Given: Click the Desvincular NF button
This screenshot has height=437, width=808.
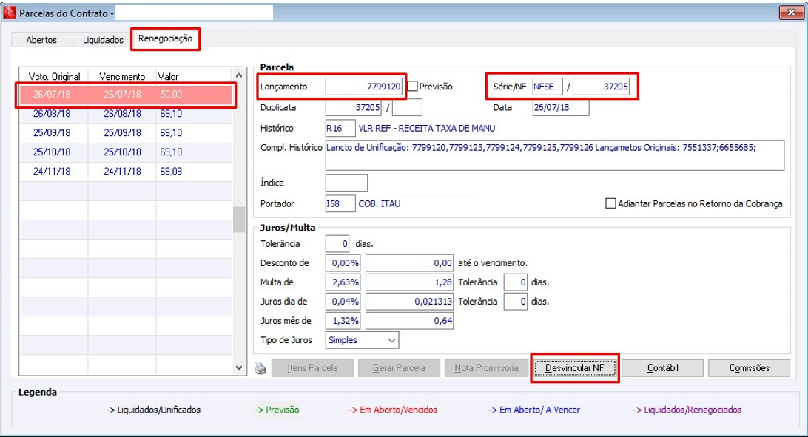Looking at the screenshot, I should pyautogui.click(x=575, y=368).
